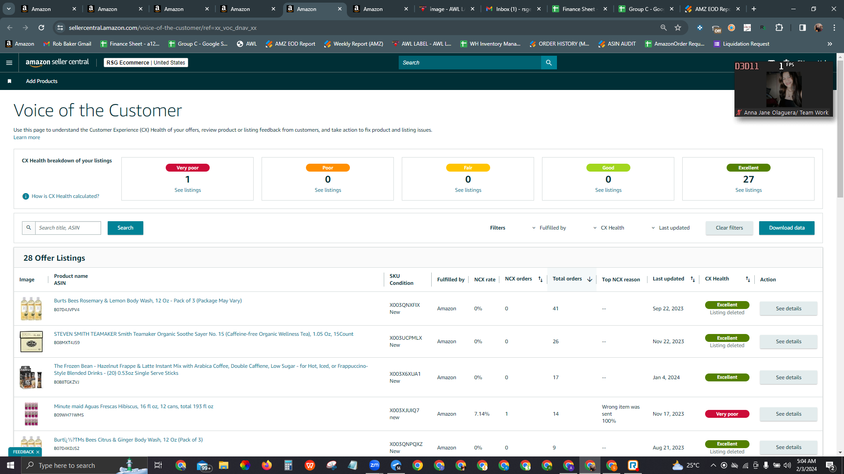Switch to the image - AWL tab
Image resolution: width=844 pixels, height=474 pixels.
[x=447, y=9]
